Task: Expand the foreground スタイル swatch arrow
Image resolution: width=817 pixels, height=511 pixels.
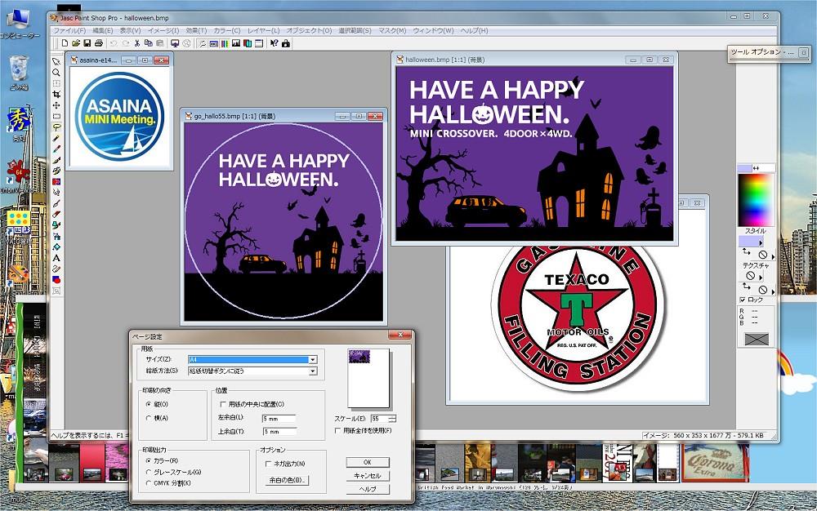Action: [761, 243]
